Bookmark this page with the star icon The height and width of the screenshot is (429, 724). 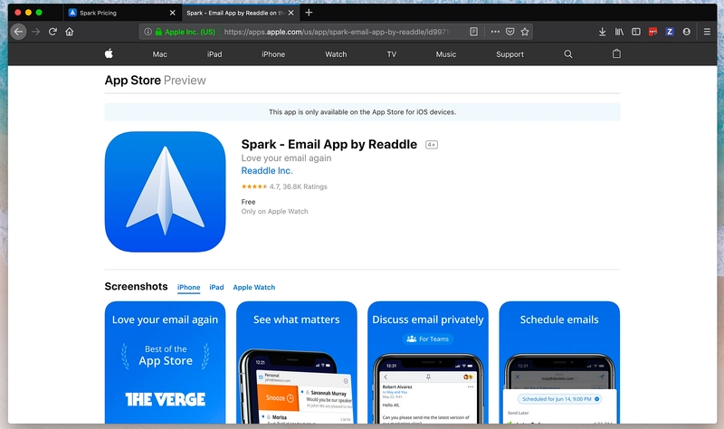525,32
